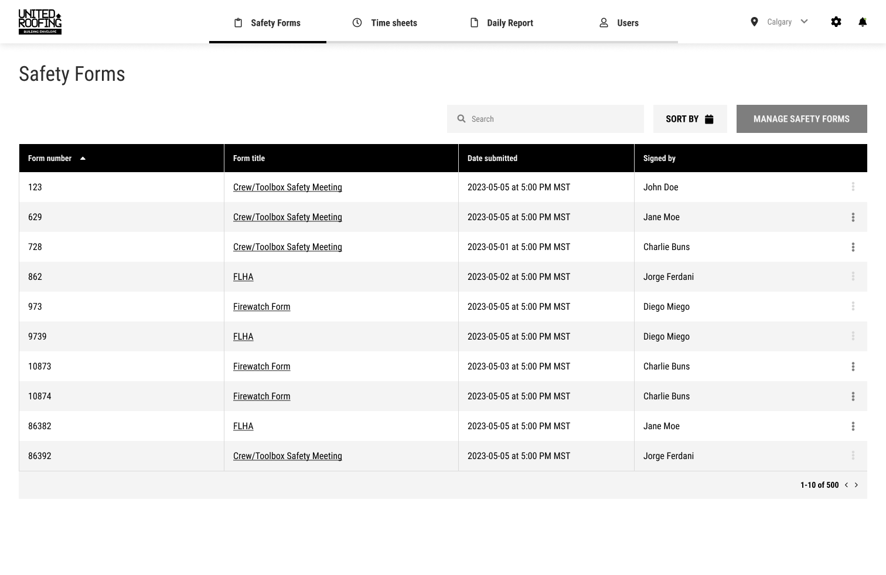Focus the Search input field
886x575 pixels.
545,119
